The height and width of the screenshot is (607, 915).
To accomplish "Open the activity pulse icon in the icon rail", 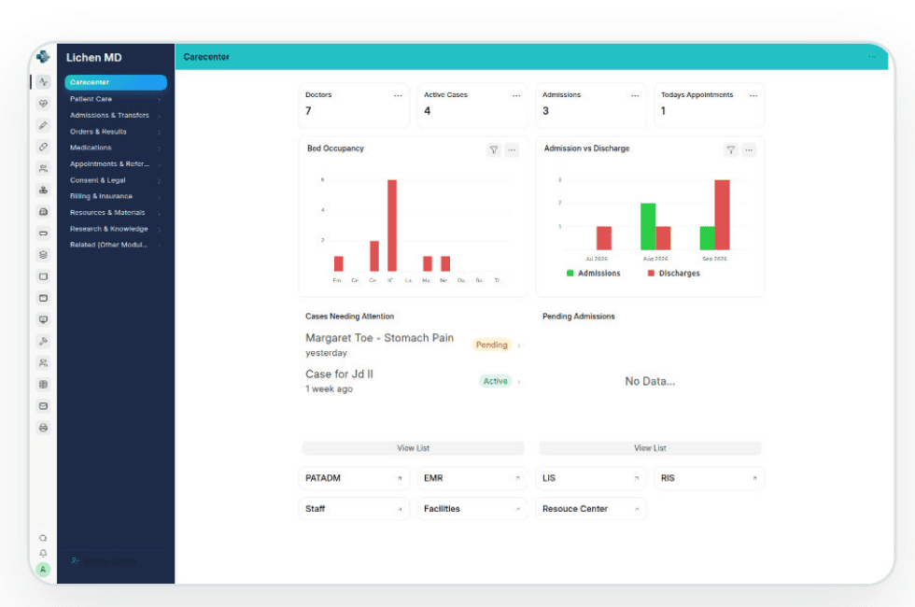I will (43, 82).
